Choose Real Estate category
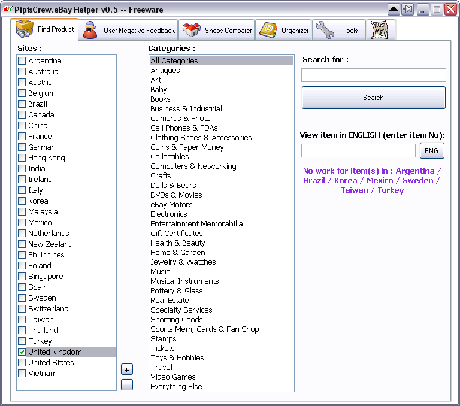The image size is (460, 406). [x=222, y=301]
